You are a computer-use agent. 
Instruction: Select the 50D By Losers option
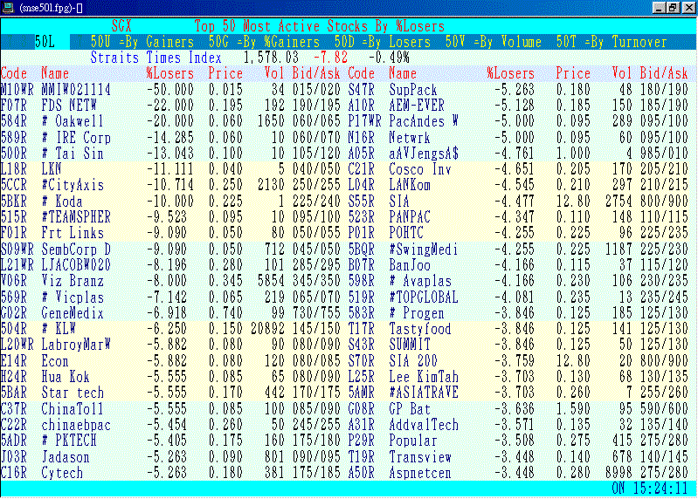click(383, 42)
